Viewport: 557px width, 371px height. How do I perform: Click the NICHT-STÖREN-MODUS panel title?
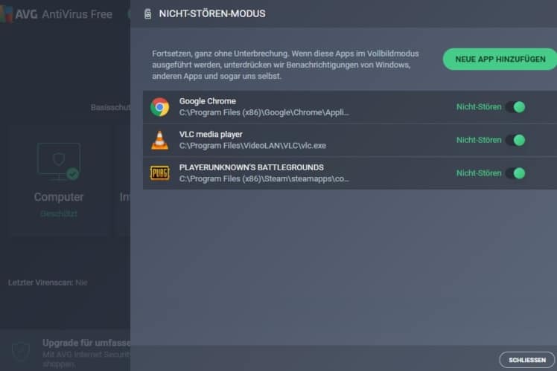(x=212, y=14)
